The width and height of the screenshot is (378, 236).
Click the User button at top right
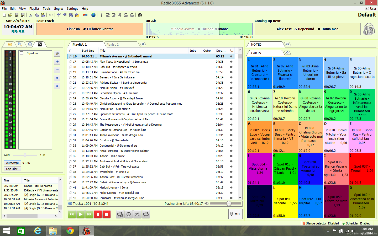tap(371, 9)
